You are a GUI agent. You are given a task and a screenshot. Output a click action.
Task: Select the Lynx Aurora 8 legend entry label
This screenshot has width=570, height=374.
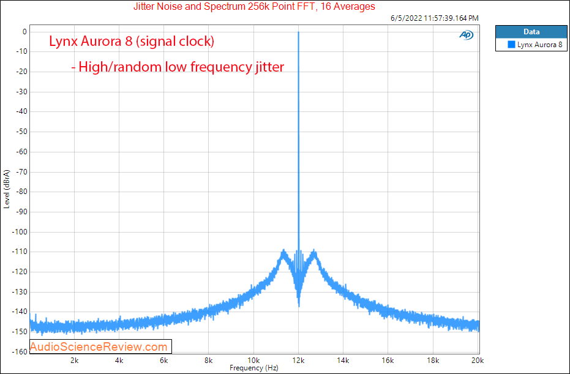coord(540,45)
